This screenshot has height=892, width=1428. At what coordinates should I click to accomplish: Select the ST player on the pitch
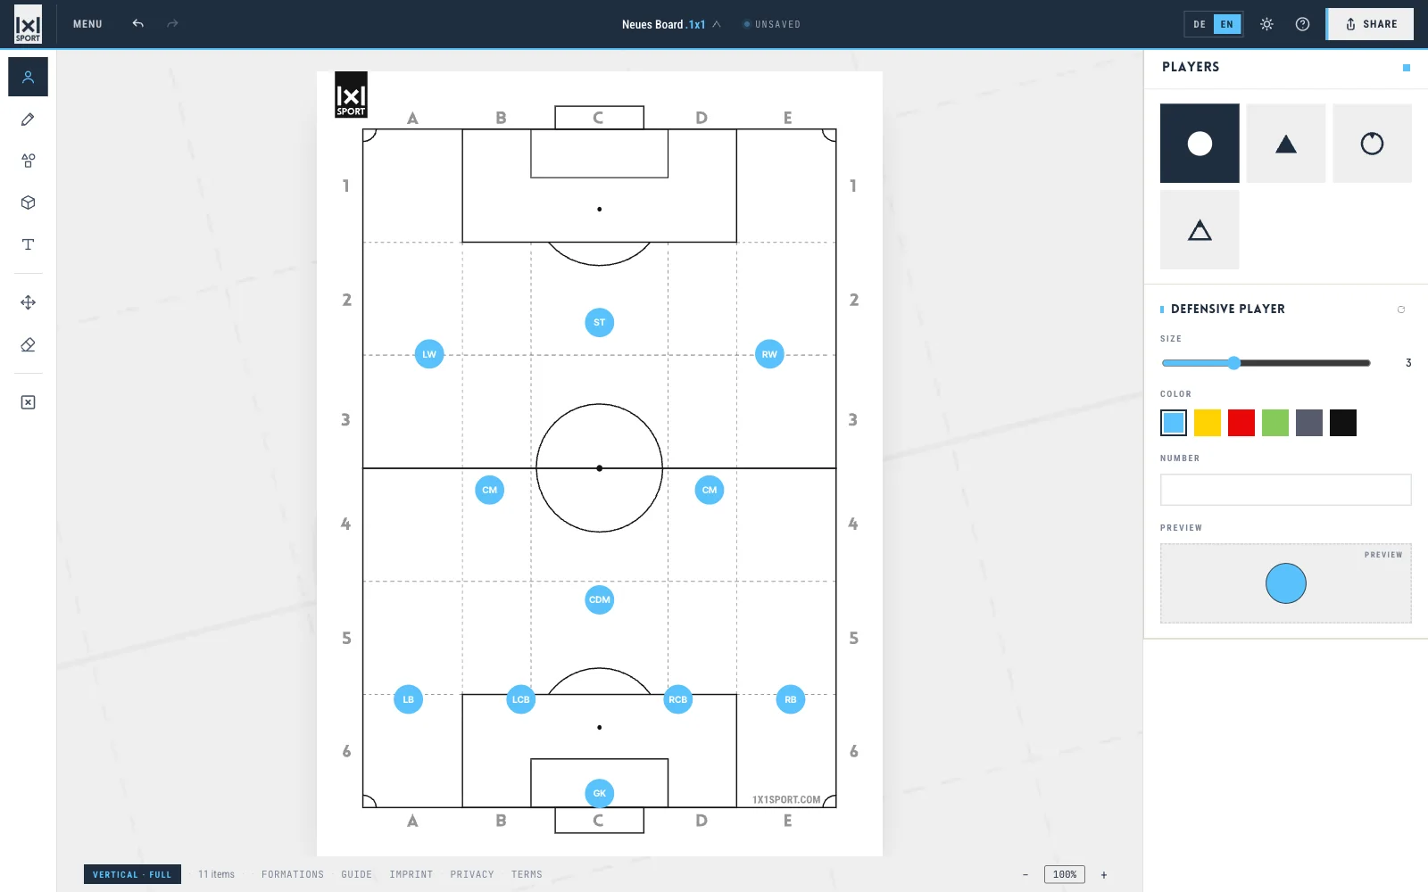tap(600, 323)
